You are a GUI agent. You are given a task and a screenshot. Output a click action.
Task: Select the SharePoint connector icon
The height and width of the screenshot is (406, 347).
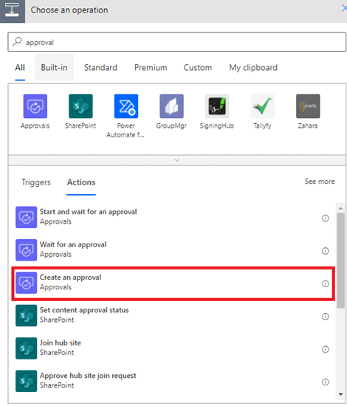[x=80, y=106]
